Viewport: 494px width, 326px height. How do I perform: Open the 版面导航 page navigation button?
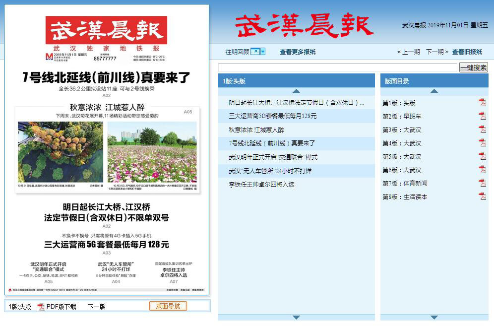[x=168, y=306]
